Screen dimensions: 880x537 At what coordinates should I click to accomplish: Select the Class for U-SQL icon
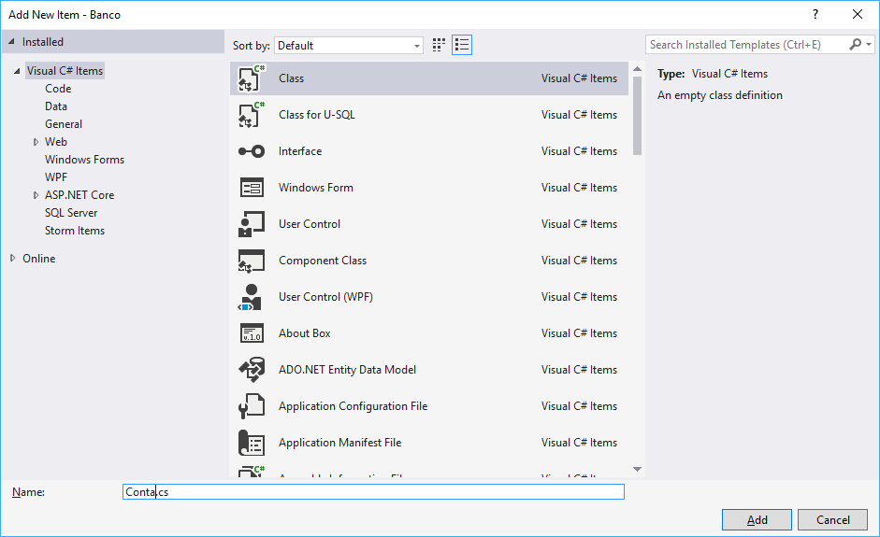click(252, 114)
